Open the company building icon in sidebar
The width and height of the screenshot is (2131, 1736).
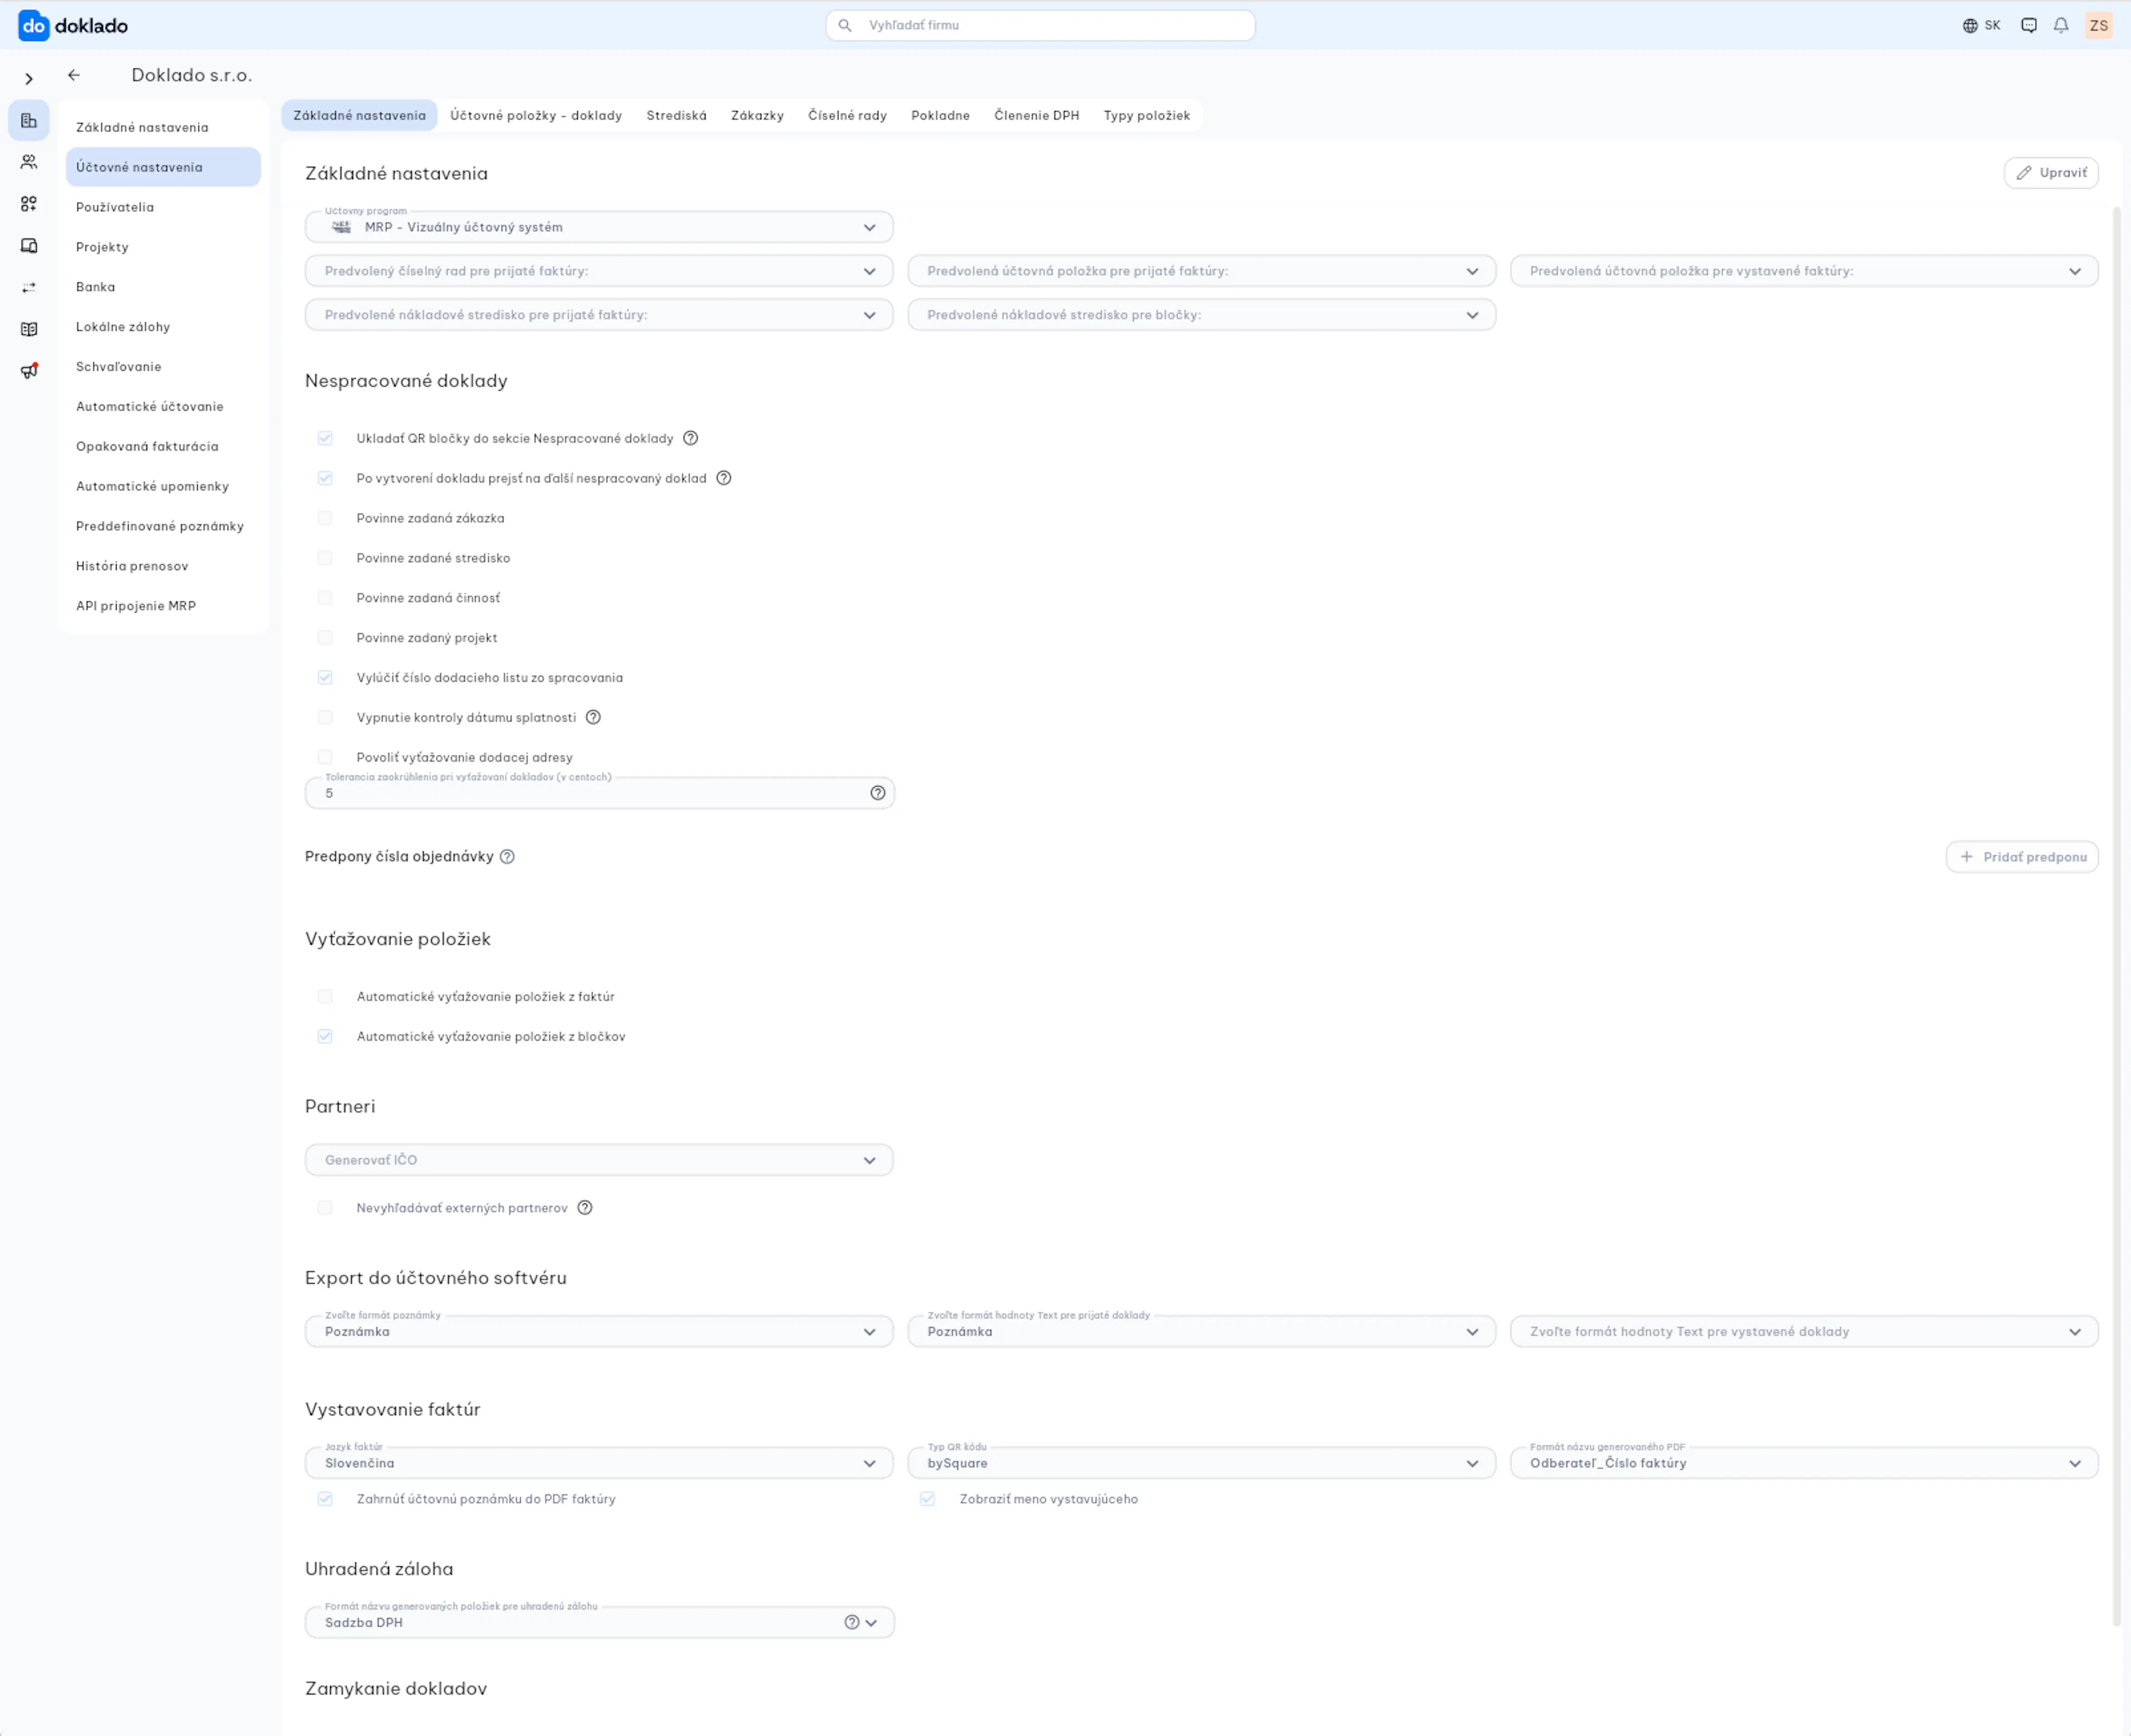tap(29, 121)
